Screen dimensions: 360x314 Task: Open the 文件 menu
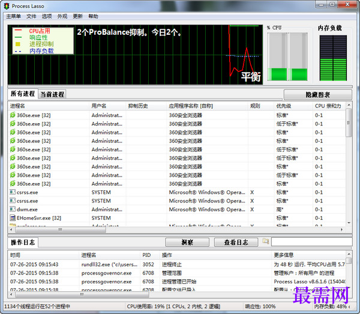click(x=31, y=16)
